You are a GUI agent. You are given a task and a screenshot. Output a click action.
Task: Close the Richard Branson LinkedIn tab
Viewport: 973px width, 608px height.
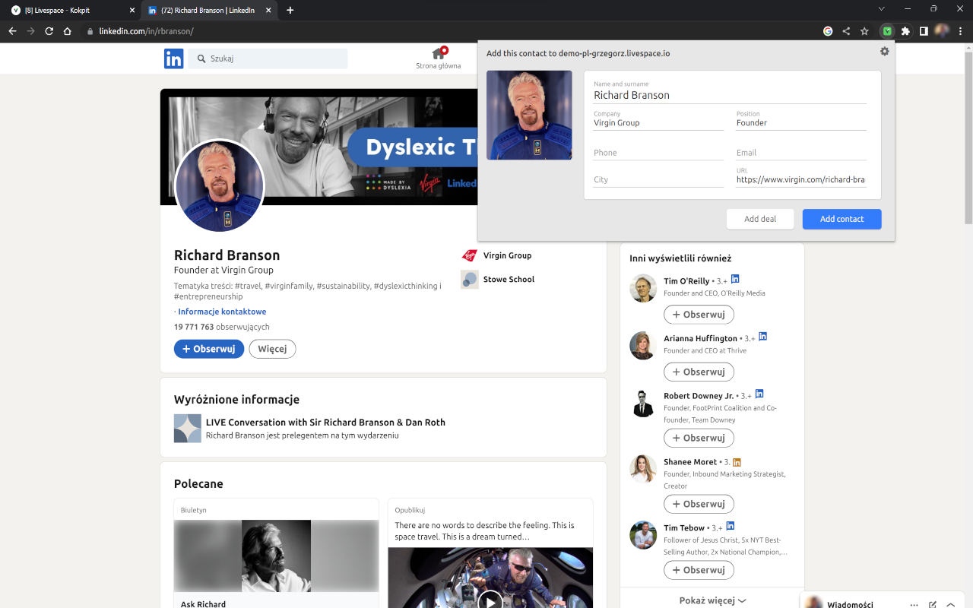pyautogui.click(x=269, y=10)
